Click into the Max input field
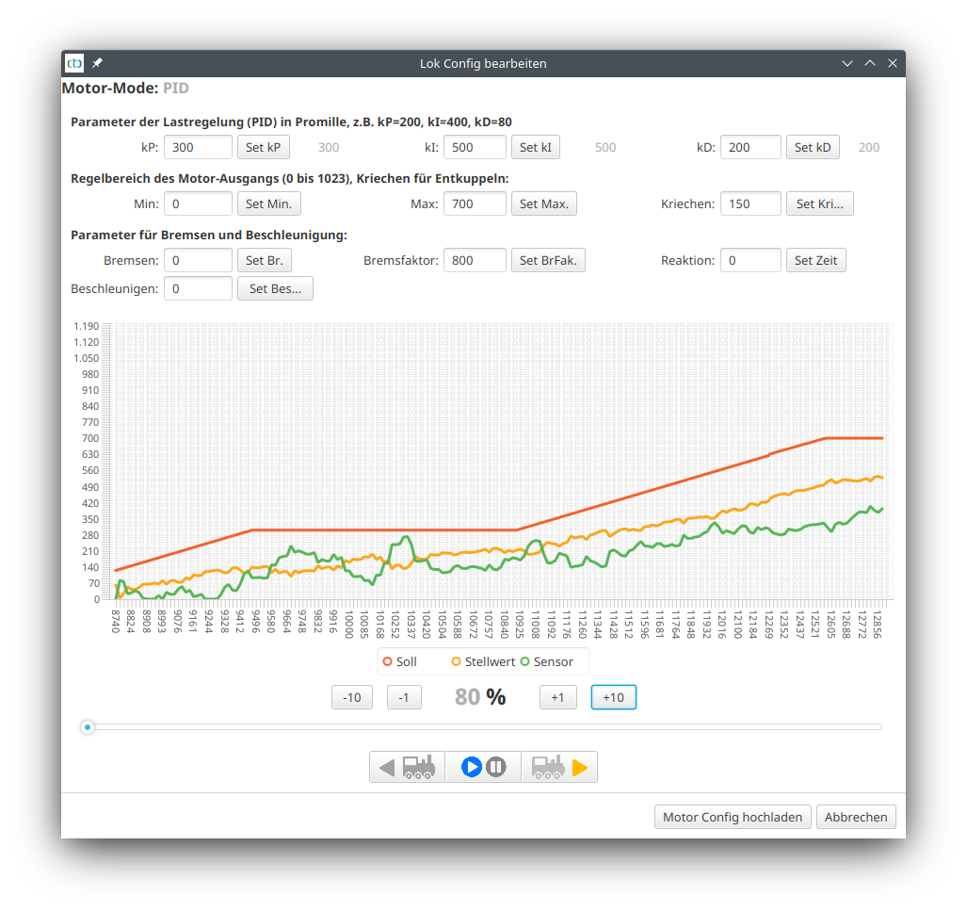967x911 pixels. 475,203
